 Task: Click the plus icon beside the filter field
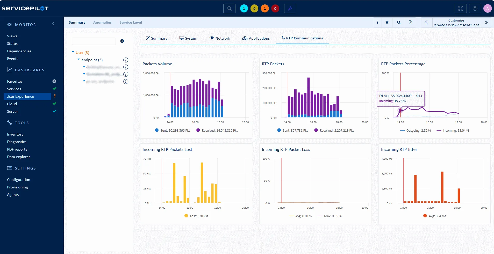[x=122, y=41]
